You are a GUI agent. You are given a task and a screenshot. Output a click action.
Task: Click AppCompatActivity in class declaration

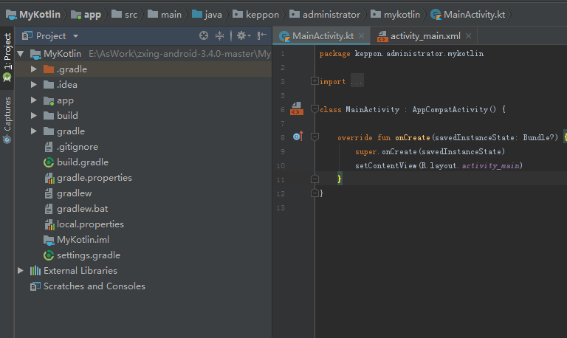[450, 109]
